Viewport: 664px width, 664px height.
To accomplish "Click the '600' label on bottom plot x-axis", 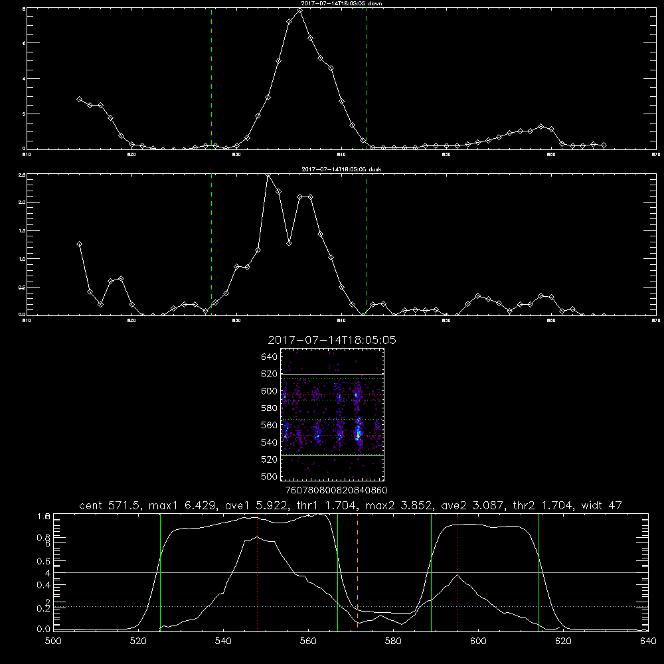I will tap(479, 641).
